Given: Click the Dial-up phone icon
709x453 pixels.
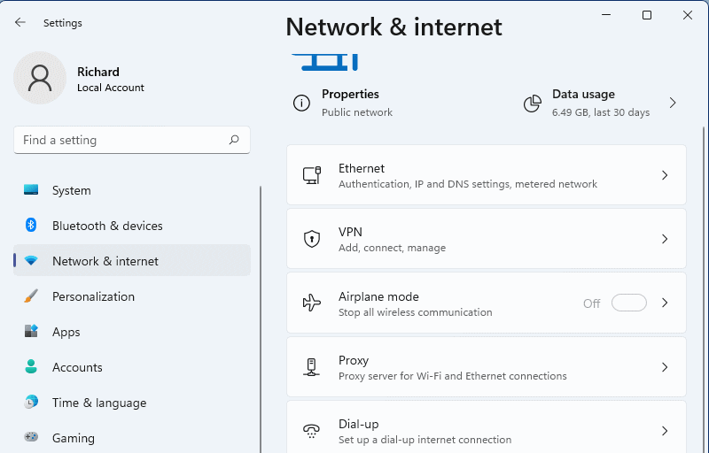Looking at the screenshot, I should pyautogui.click(x=311, y=431).
